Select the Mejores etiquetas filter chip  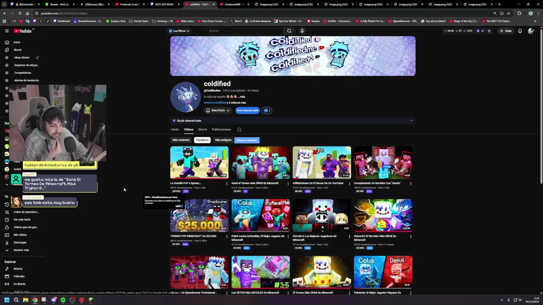[x=247, y=140]
